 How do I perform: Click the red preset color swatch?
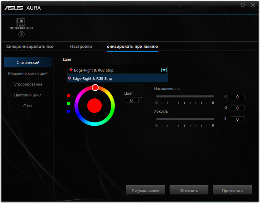coord(69,96)
